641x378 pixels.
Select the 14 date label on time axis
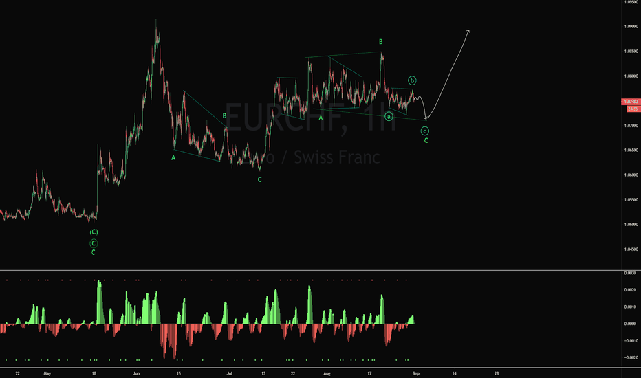click(454, 373)
